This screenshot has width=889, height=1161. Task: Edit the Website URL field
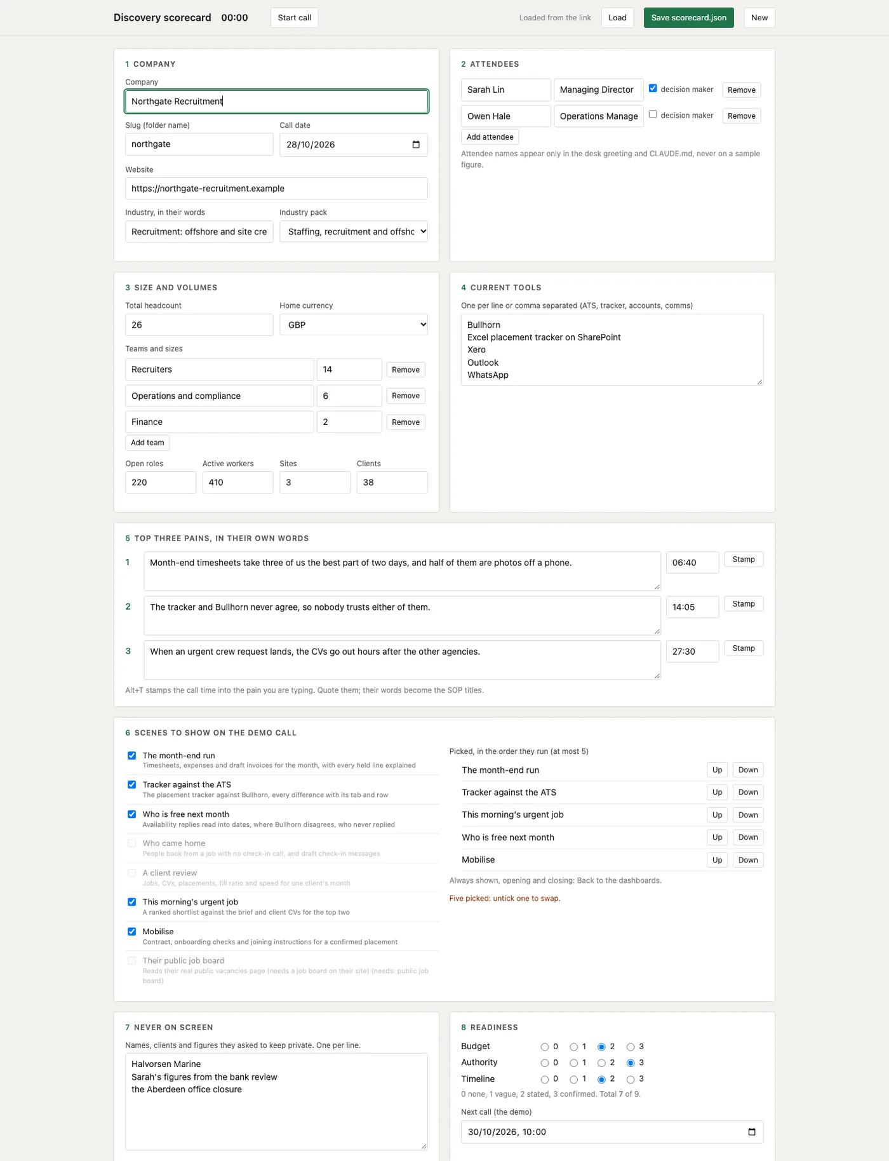277,189
